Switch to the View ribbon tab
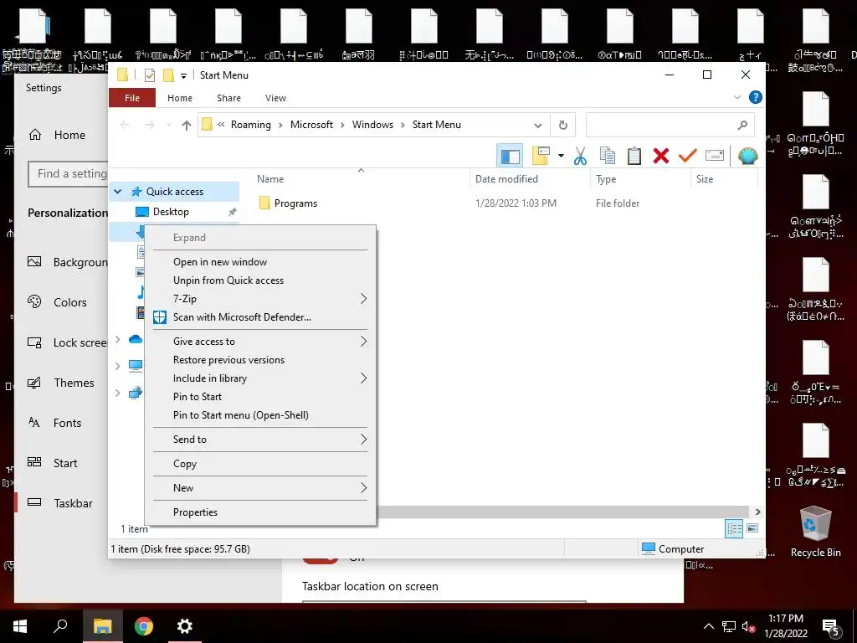Screen dimensions: 857x643 pyautogui.click(x=275, y=98)
